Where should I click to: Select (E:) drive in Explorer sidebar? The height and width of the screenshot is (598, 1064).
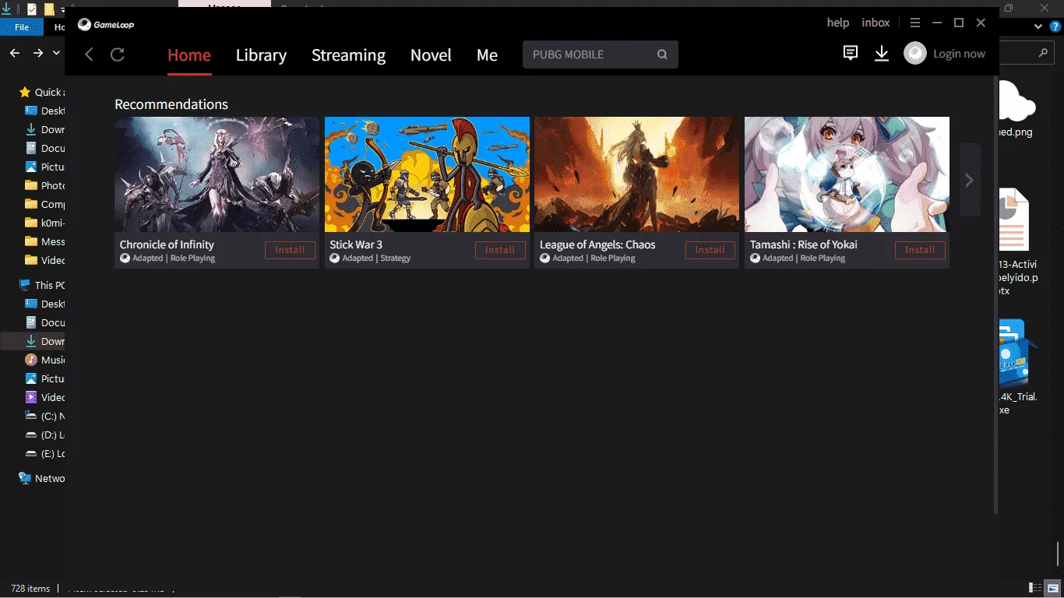pyautogui.click(x=45, y=453)
